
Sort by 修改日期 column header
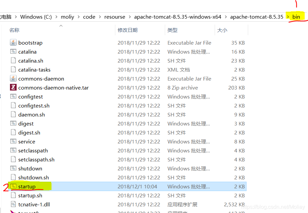[x=128, y=30]
